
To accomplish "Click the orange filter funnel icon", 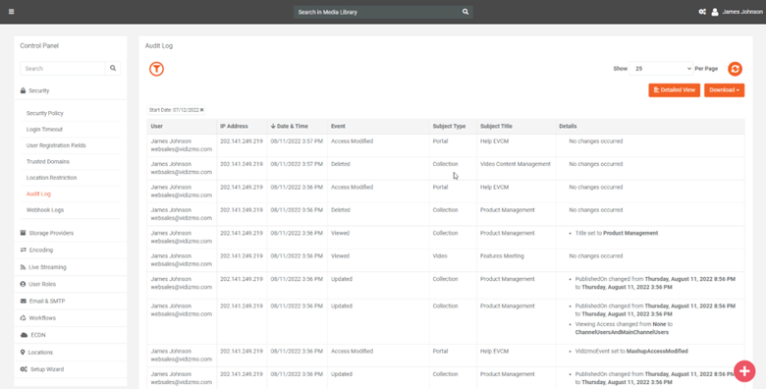I will pos(156,69).
